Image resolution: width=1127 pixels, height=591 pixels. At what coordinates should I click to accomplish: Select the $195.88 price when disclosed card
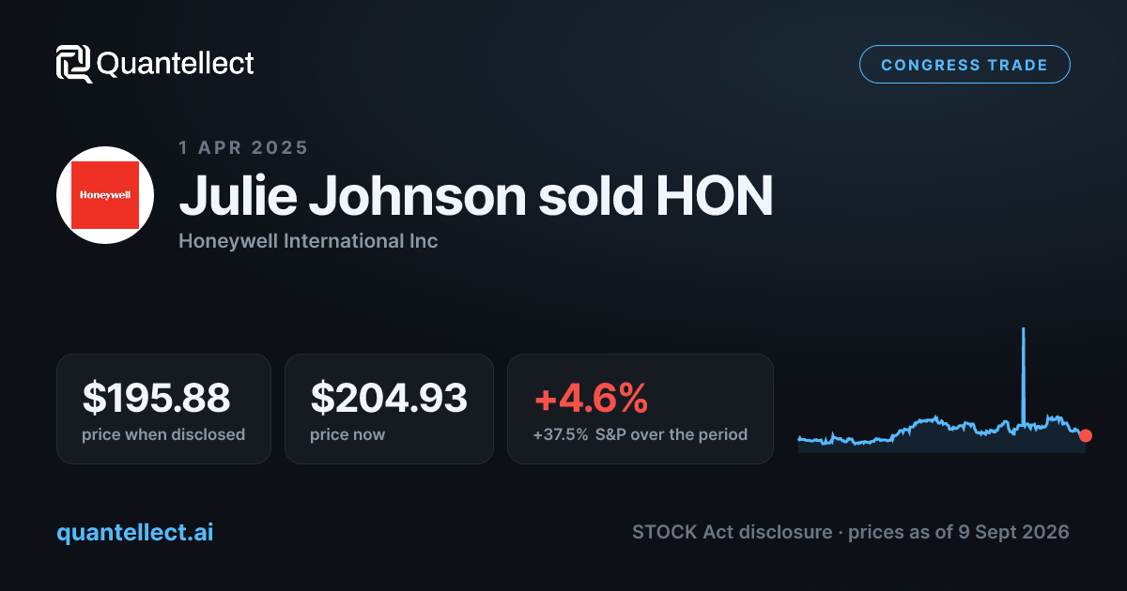coord(163,408)
